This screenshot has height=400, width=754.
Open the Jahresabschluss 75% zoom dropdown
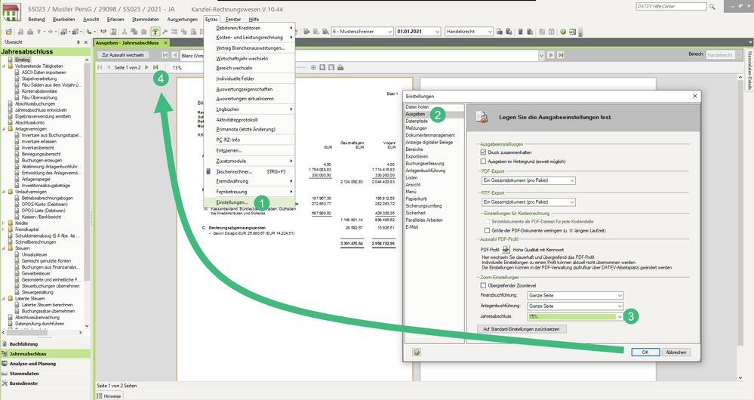click(x=575, y=317)
